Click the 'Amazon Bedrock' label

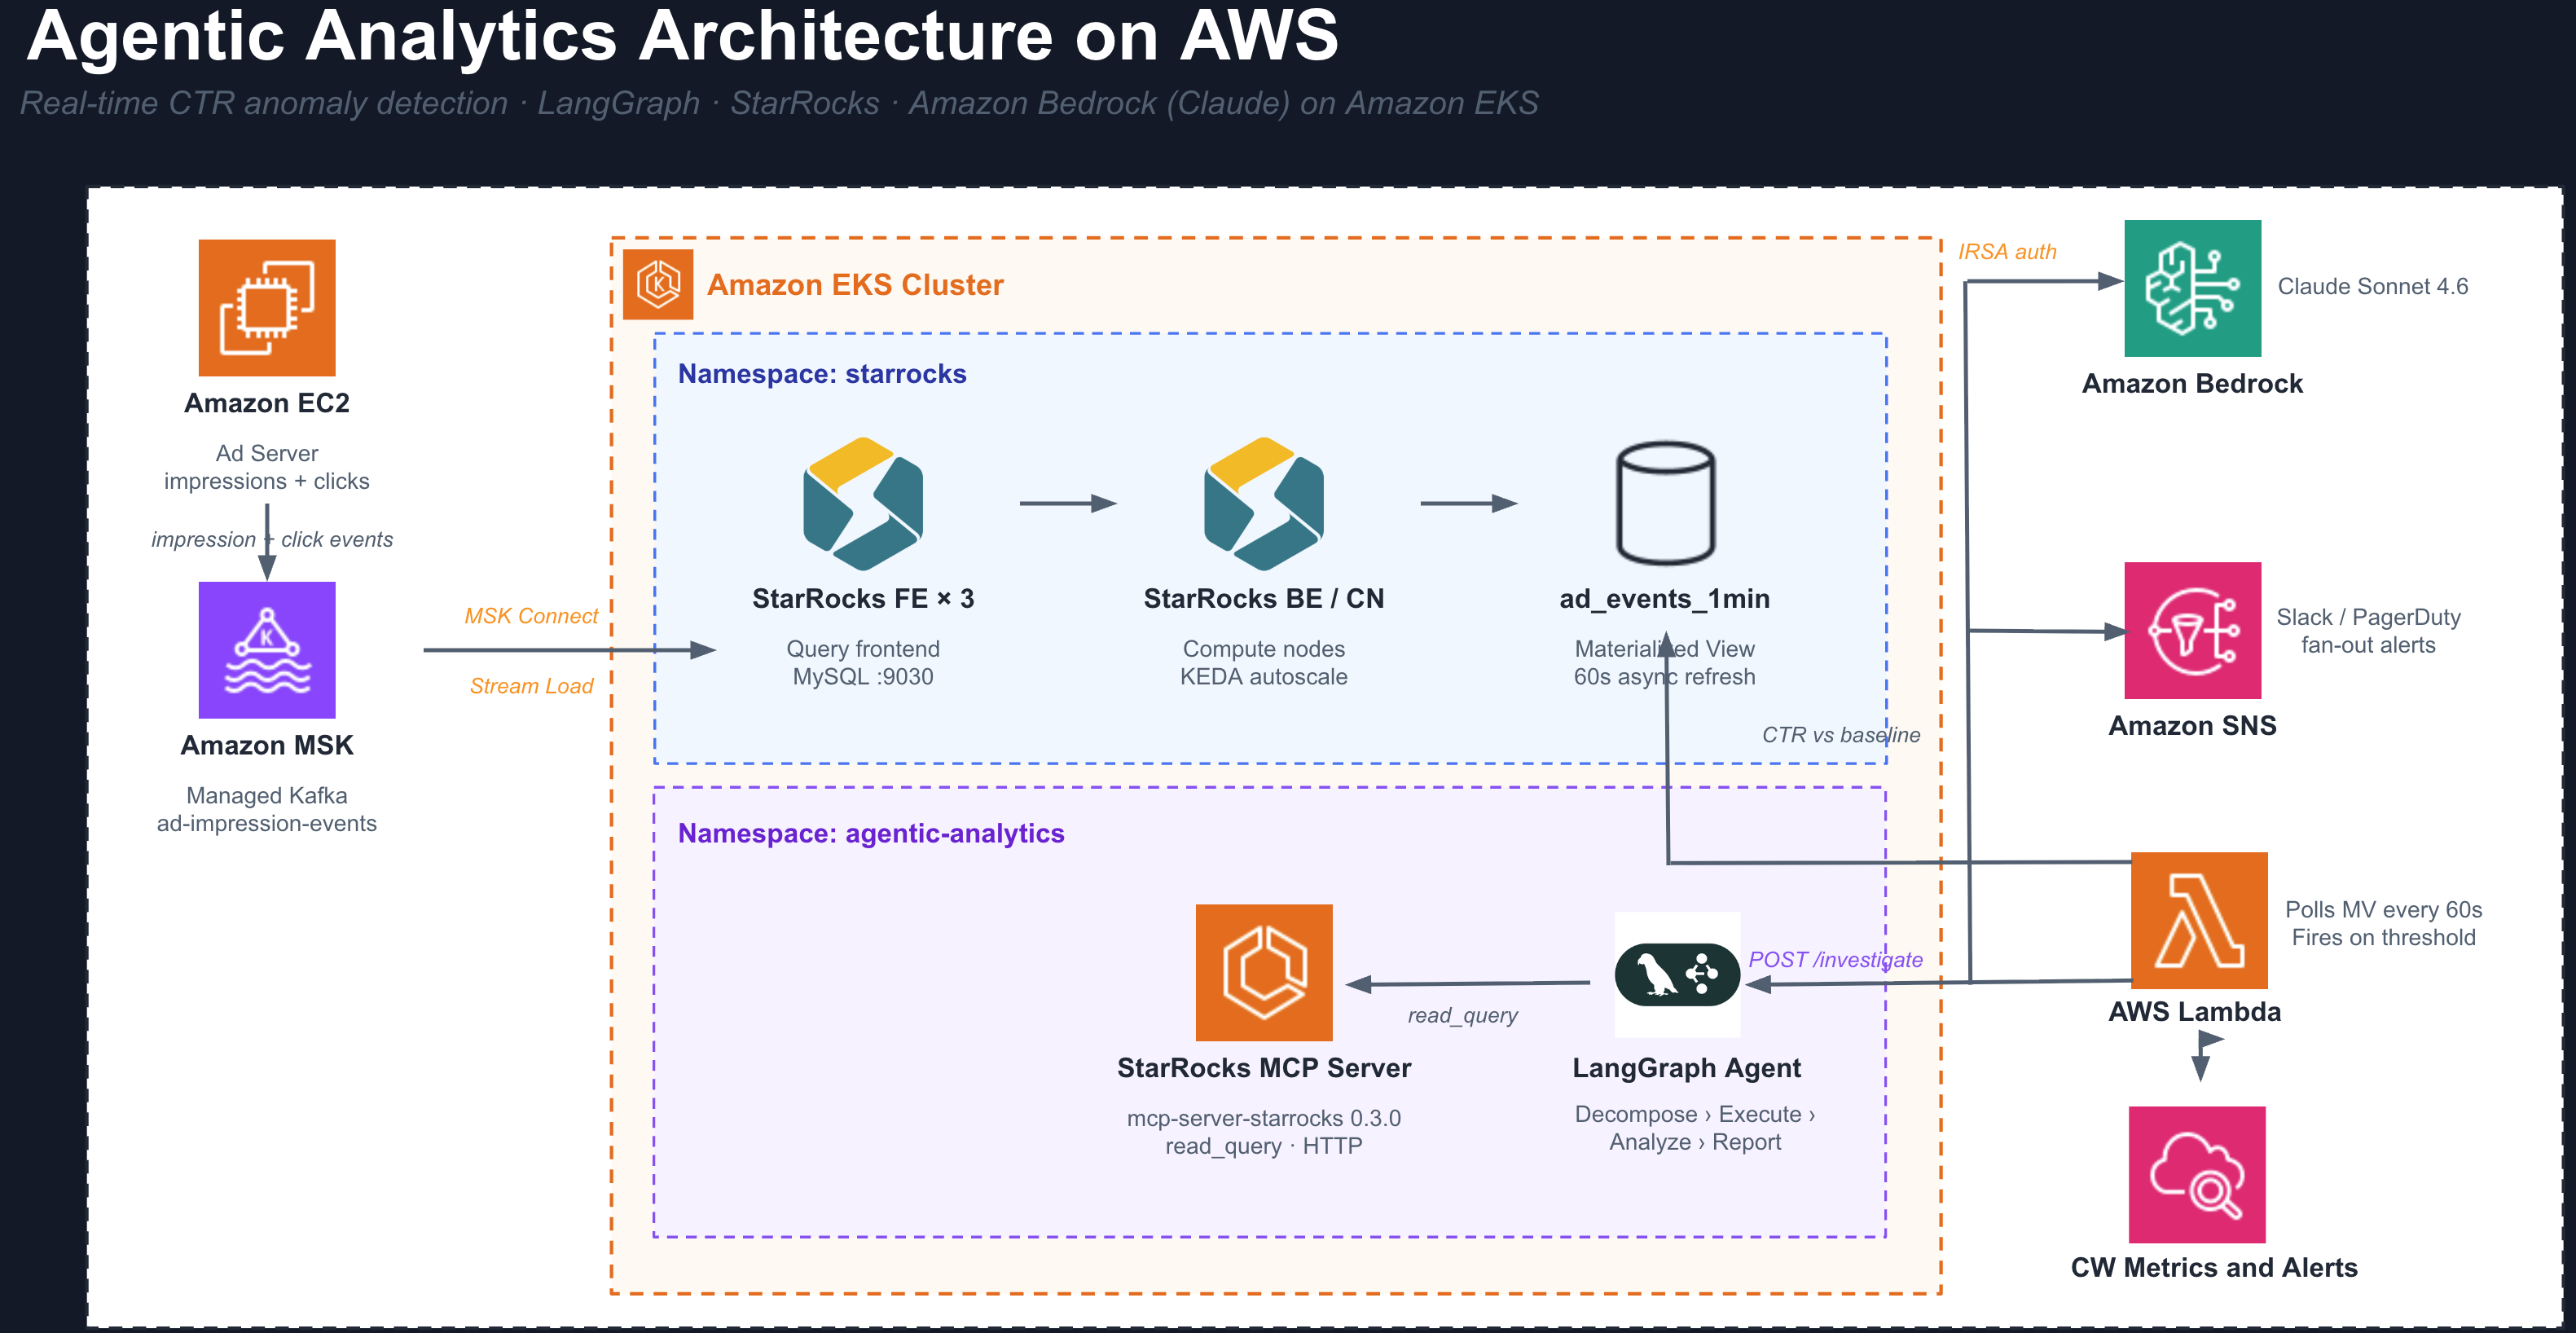[x=2193, y=384]
